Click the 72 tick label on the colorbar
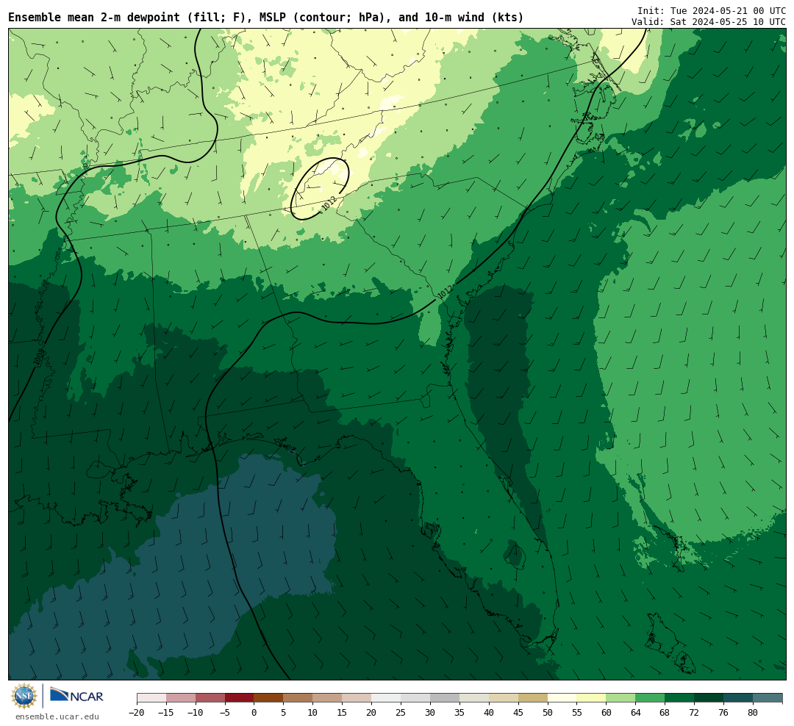 (695, 713)
